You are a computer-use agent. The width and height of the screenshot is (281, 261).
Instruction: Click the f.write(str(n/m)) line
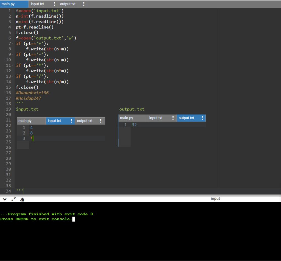pyautogui.click(x=47, y=82)
